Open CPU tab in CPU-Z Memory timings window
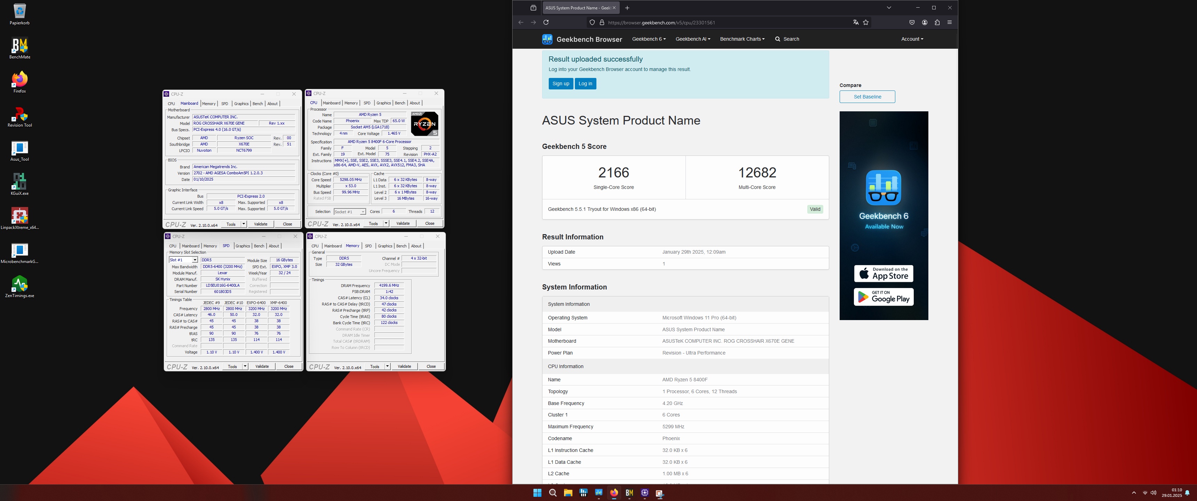1197x501 pixels. [315, 246]
